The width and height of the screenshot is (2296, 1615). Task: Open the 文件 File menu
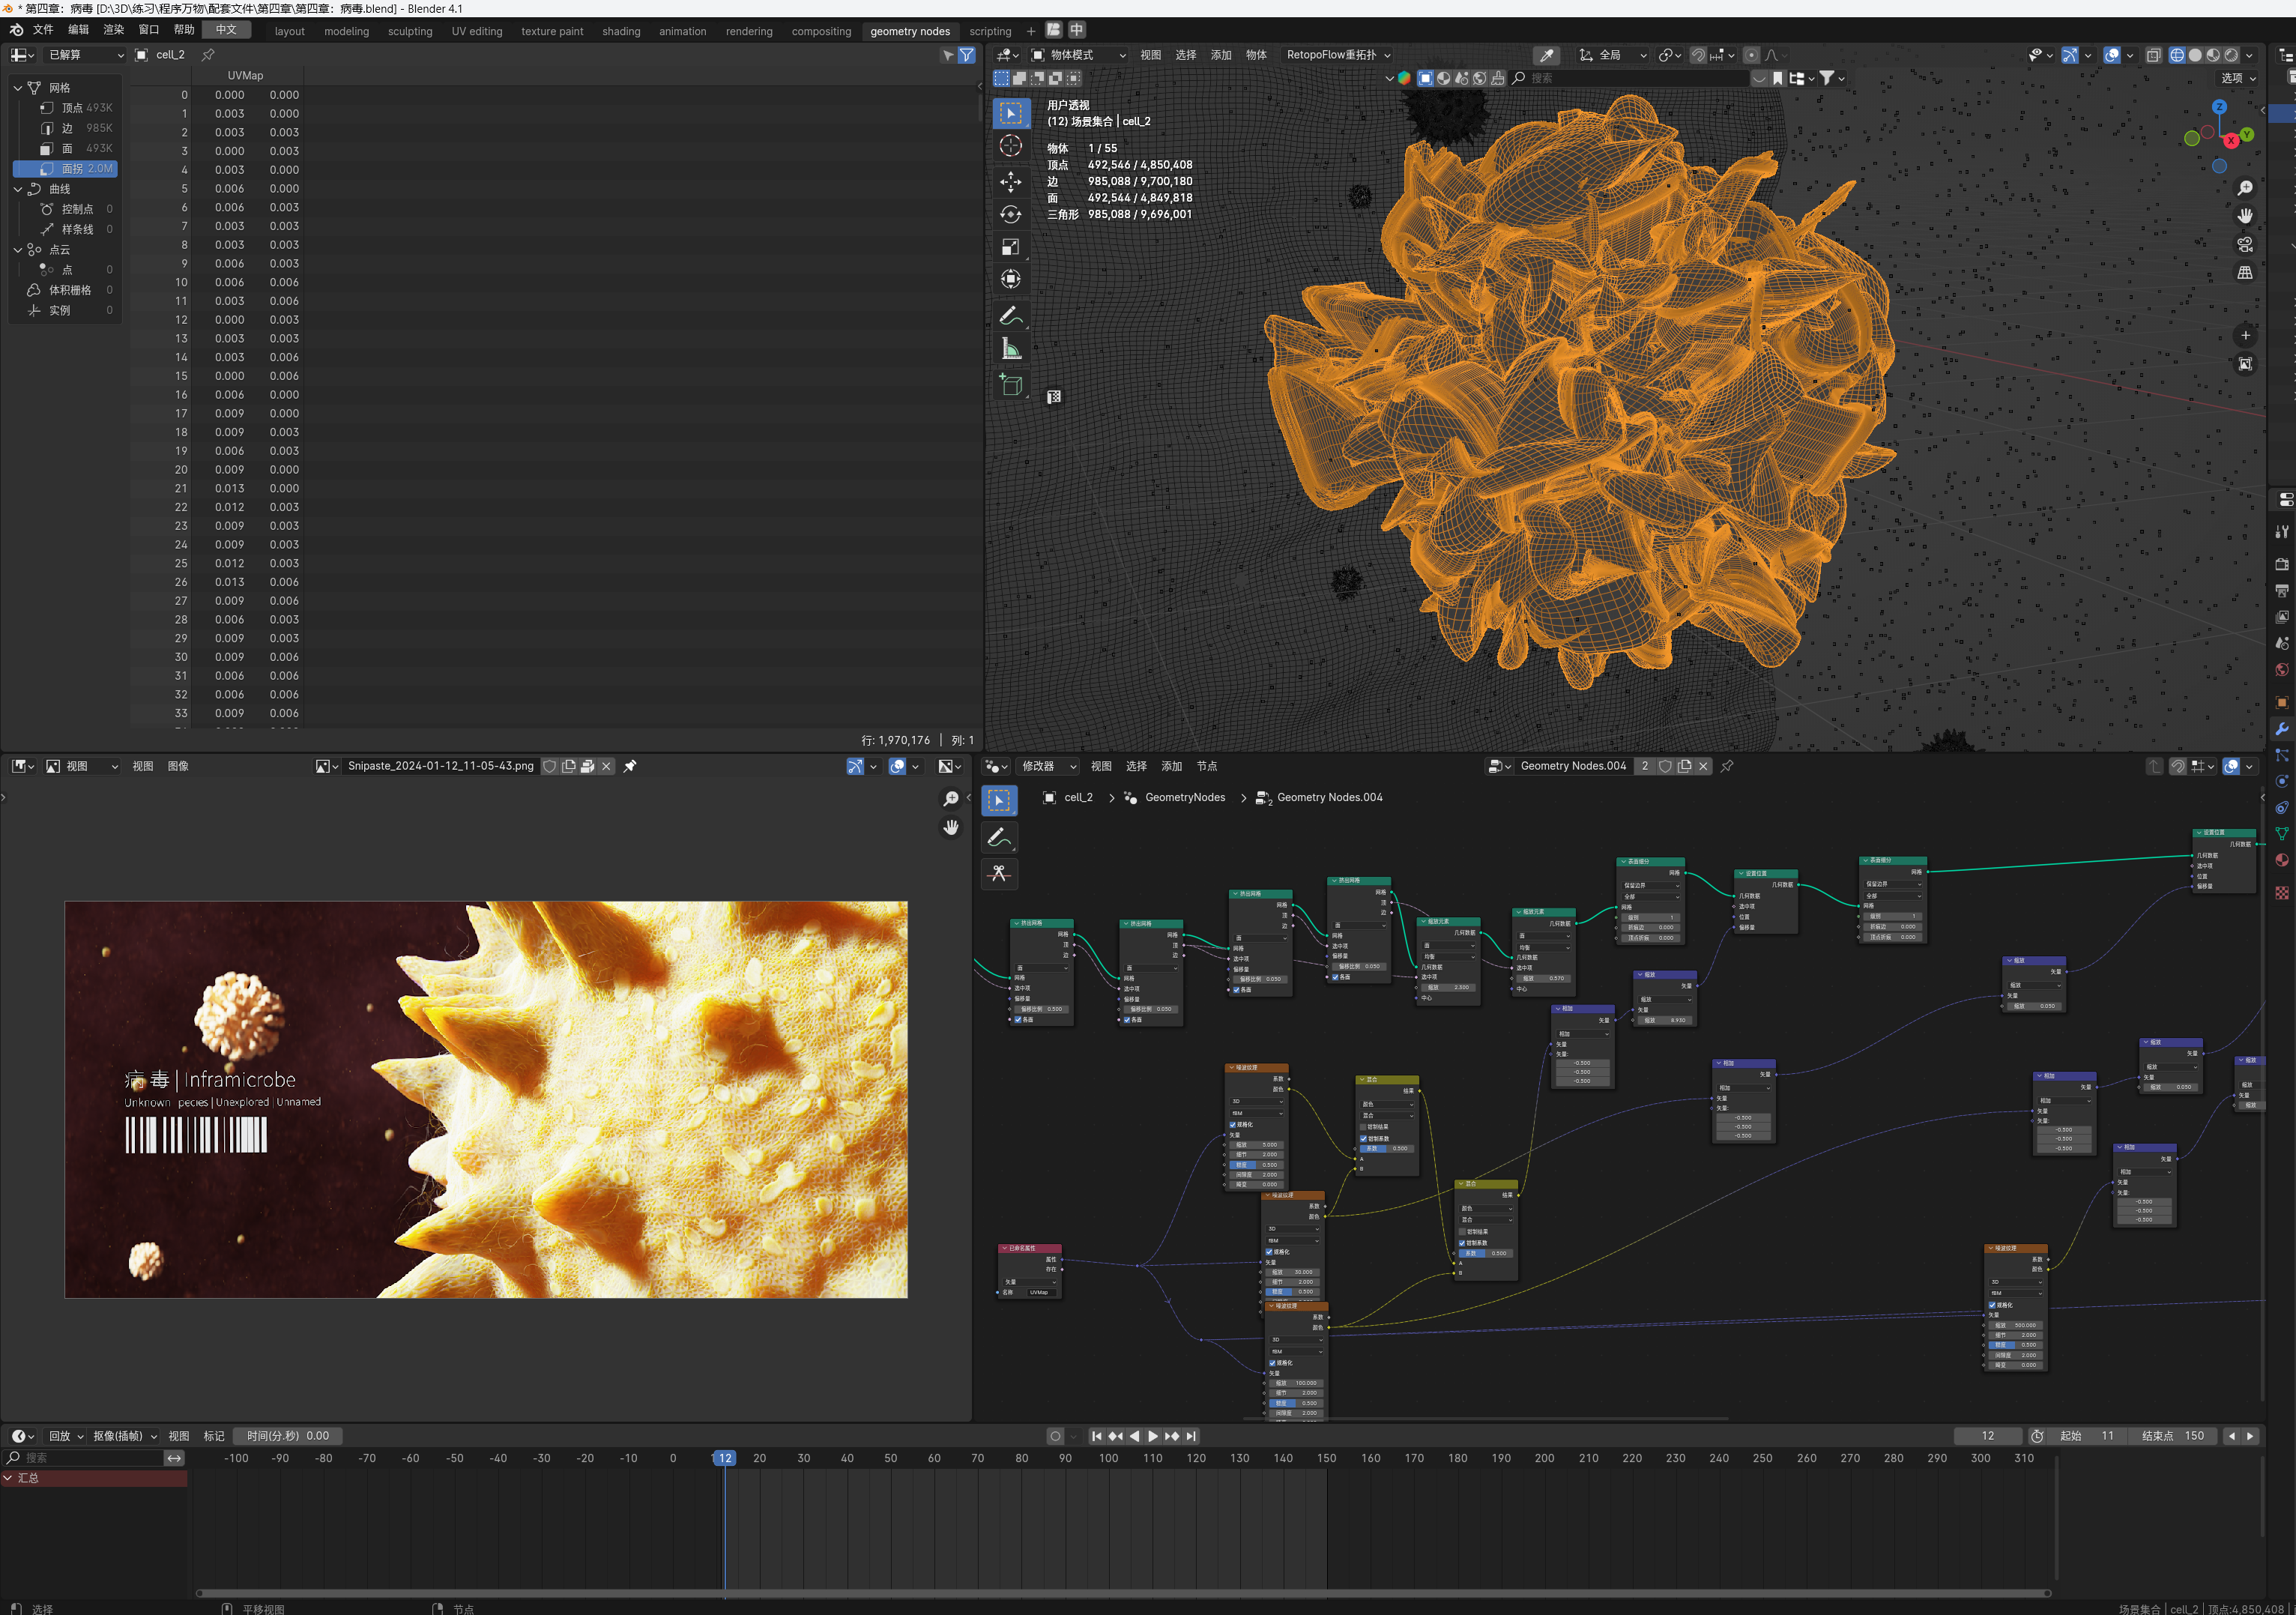coord(43,30)
